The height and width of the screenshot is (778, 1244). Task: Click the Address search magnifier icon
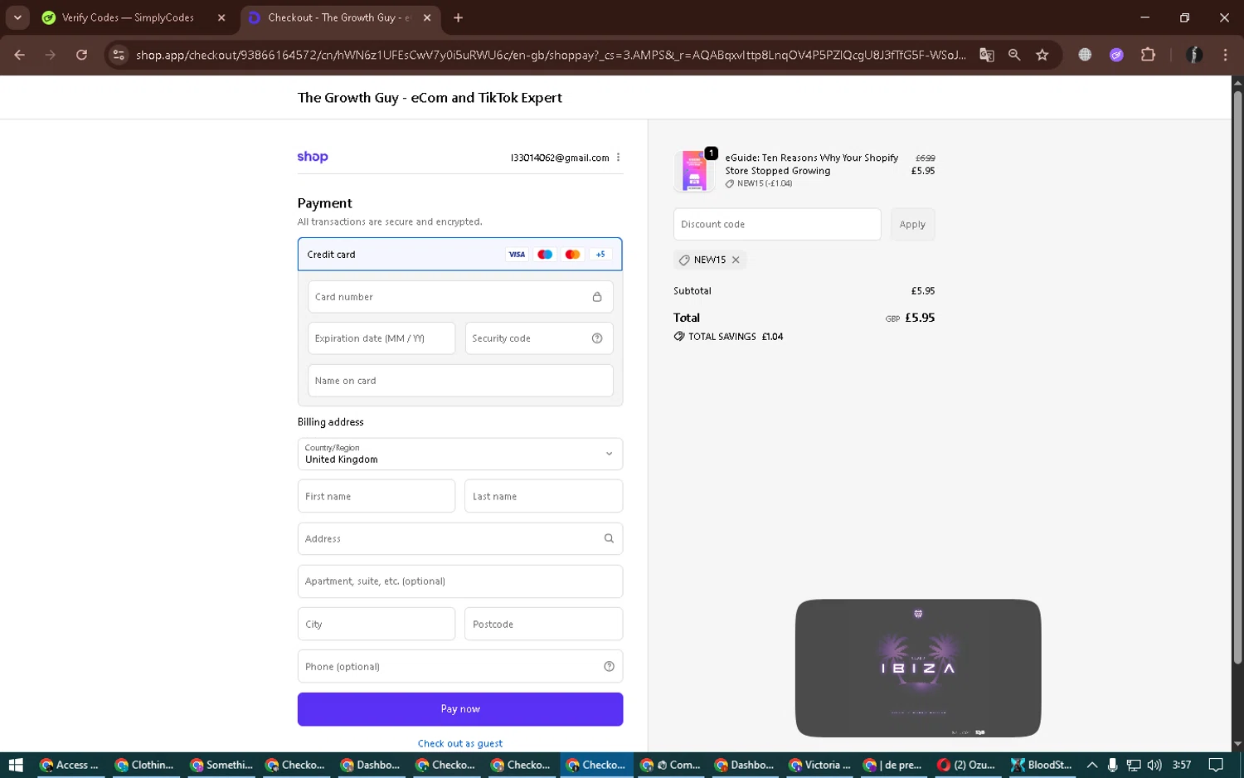[609, 538]
